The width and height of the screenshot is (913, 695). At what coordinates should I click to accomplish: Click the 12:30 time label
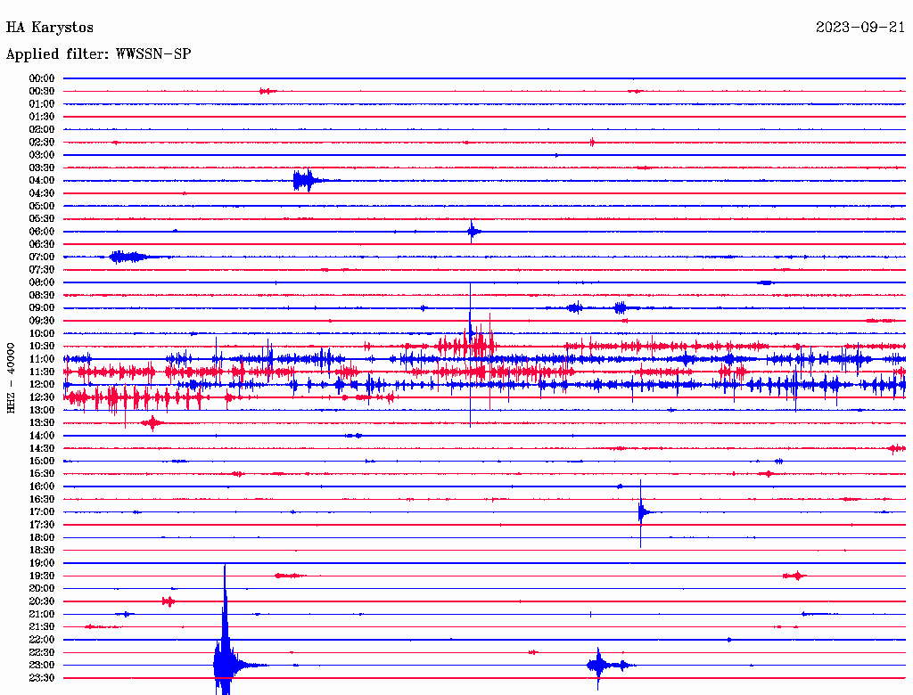click(42, 397)
